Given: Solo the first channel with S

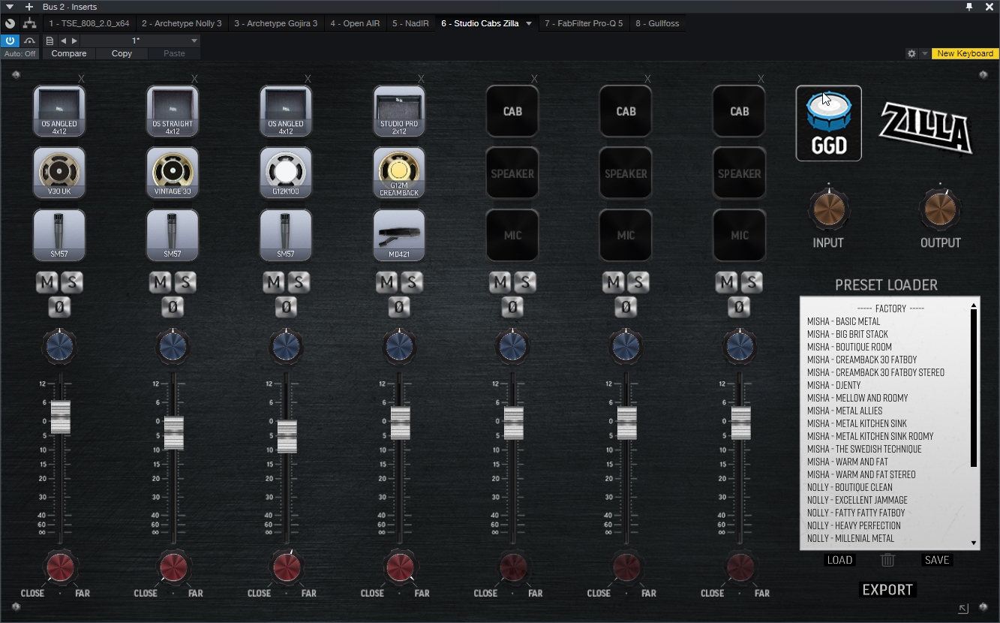Looking at the screenshot, I should point(72,282).
